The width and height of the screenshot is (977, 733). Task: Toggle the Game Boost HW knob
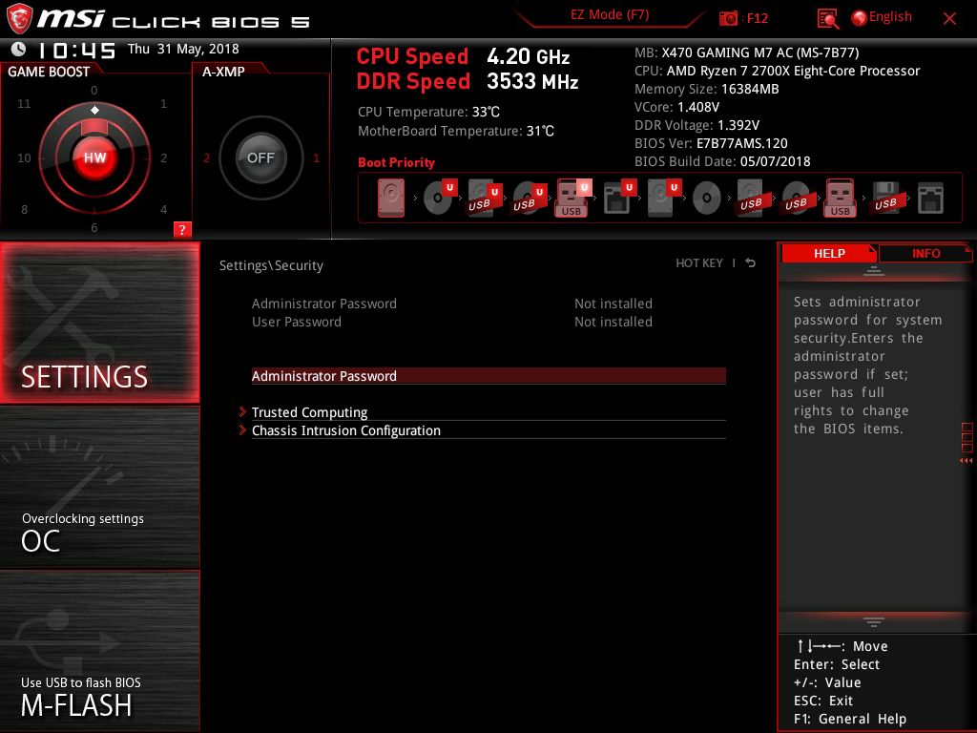[94, 157]
